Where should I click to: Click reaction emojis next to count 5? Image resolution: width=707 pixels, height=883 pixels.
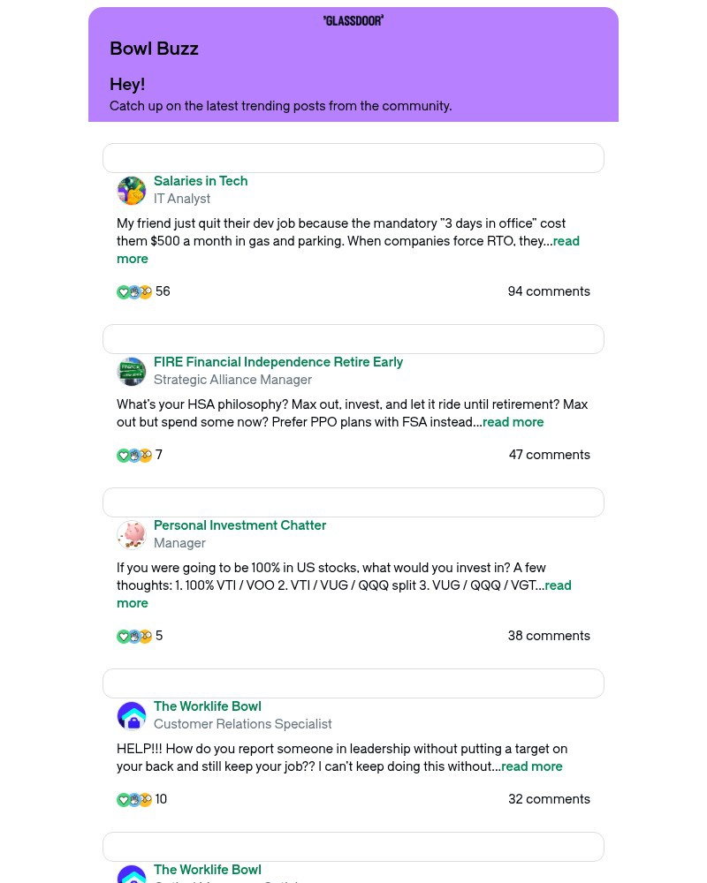click(134, 637)
